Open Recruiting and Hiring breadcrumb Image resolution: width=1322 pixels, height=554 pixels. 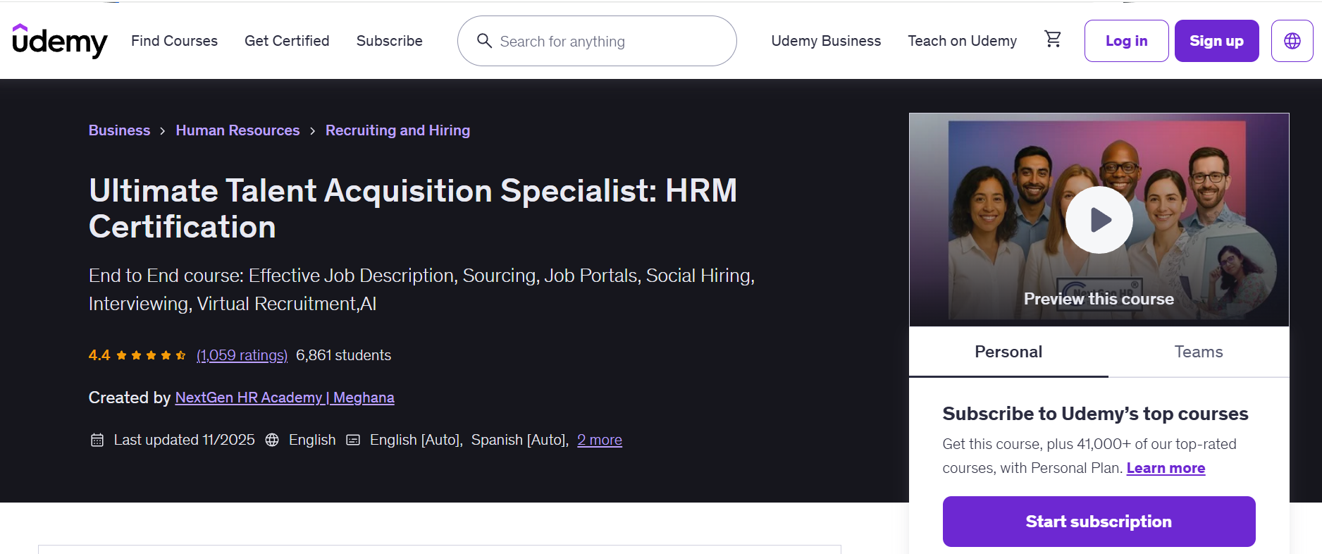397,130
